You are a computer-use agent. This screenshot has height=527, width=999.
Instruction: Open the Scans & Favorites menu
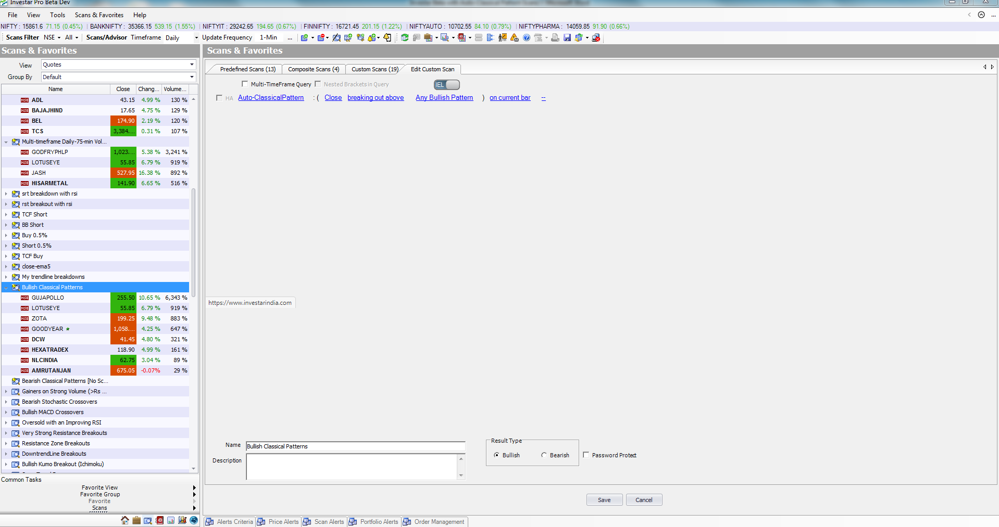[99, 15]
